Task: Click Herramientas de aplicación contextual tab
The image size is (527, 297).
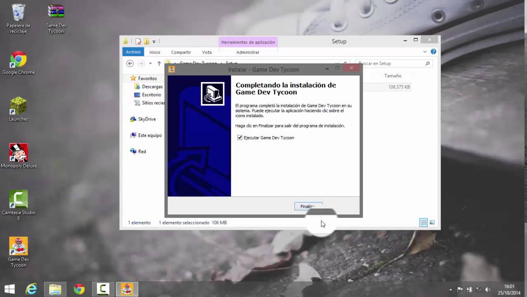Action: [x=248, y=42]
